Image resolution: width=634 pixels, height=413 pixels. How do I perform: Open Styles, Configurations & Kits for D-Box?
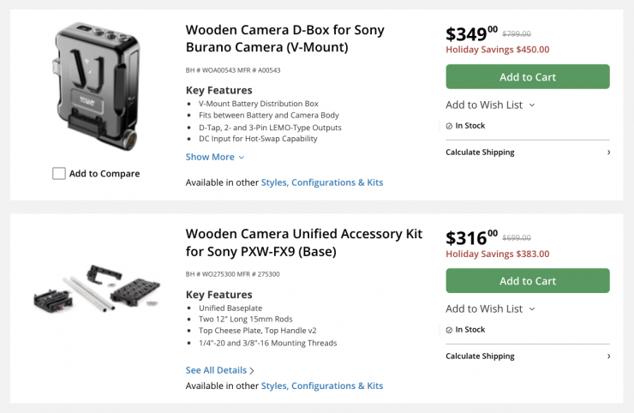click(x=322, y=183)
